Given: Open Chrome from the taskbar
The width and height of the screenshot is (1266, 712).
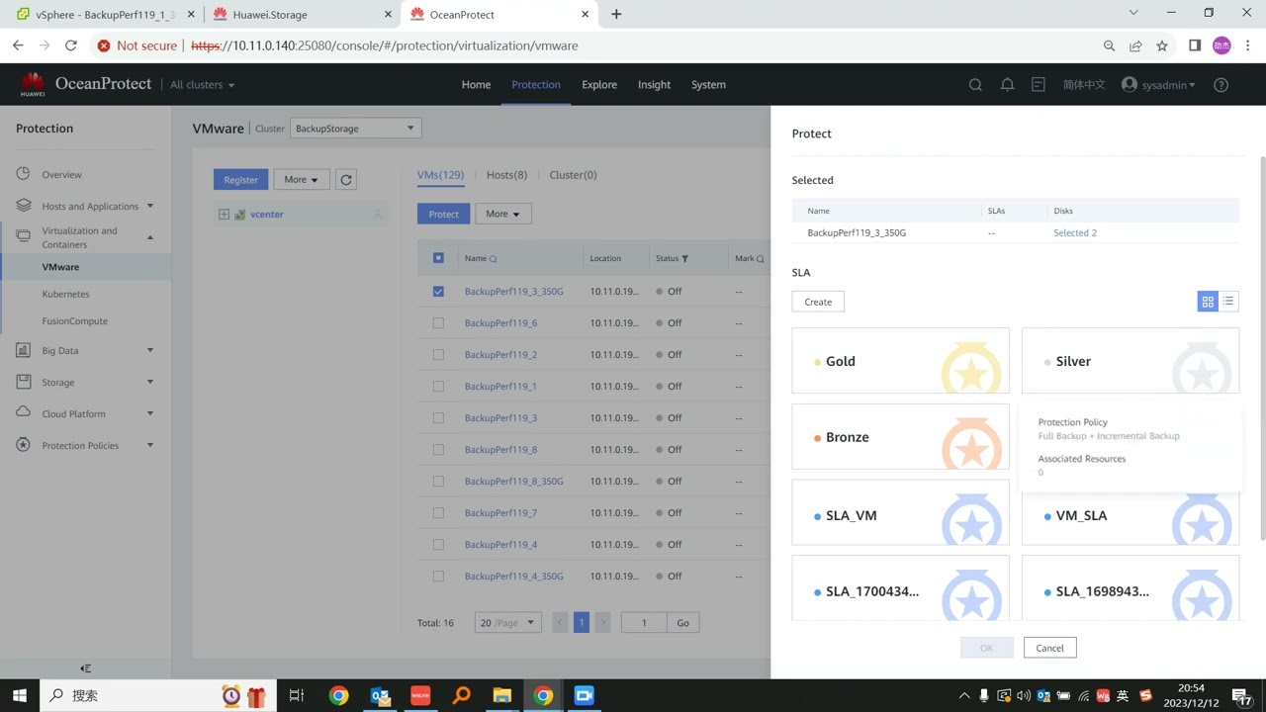Looking at the screenshot, I should 338,695.
